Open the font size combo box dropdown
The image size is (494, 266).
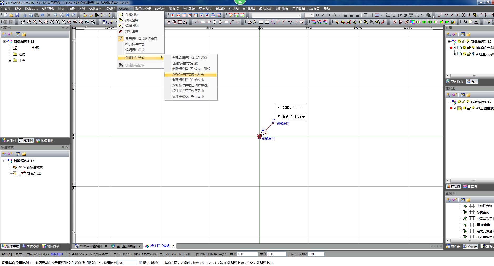(x=312, y=15)
